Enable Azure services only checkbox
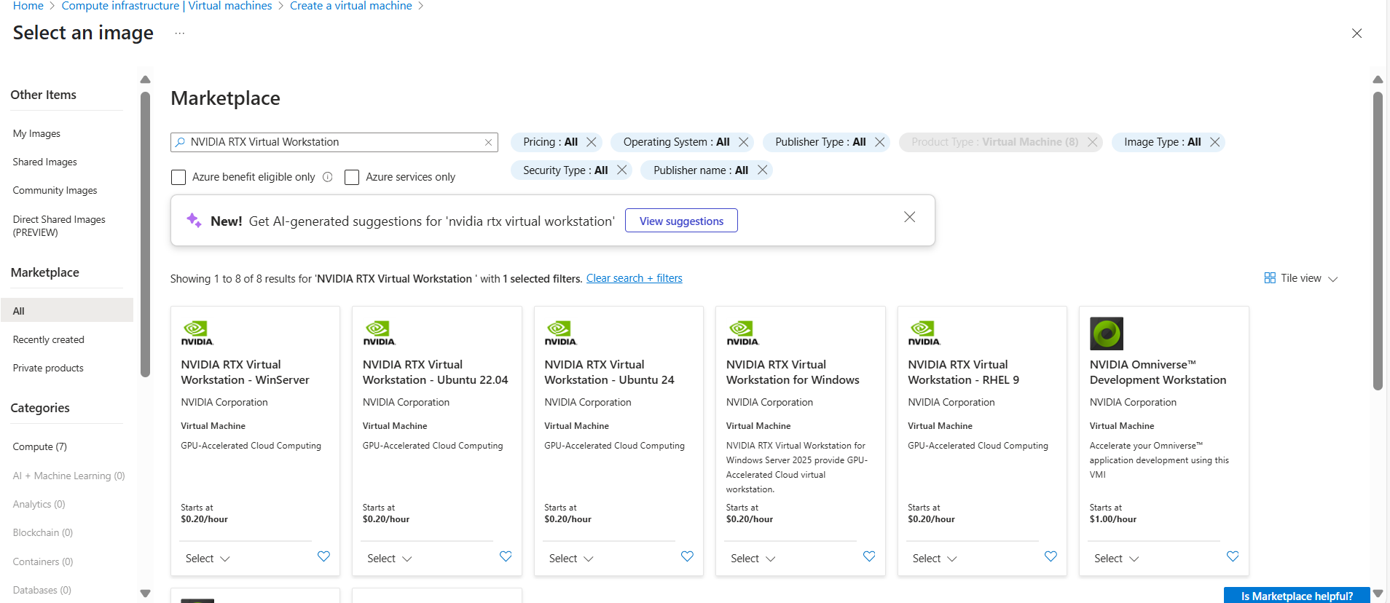This screenshot has width=1390, height=603. pyautogui.click(x=352, y=177)
